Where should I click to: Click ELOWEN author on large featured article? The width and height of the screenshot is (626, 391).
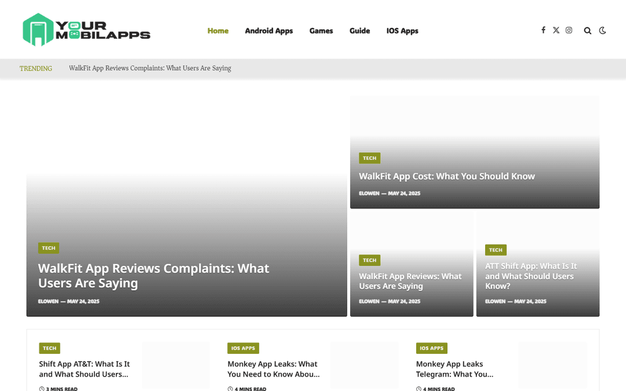48,302
